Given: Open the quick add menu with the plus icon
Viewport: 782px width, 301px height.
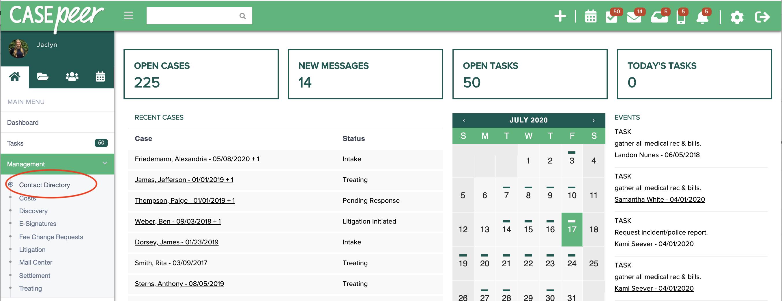Looking at the screenshot, I should point(560,17).
